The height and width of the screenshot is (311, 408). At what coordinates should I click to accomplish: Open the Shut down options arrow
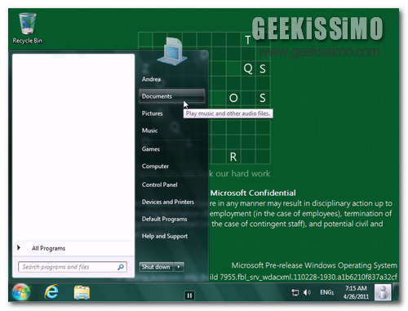(x=179, y=267)
